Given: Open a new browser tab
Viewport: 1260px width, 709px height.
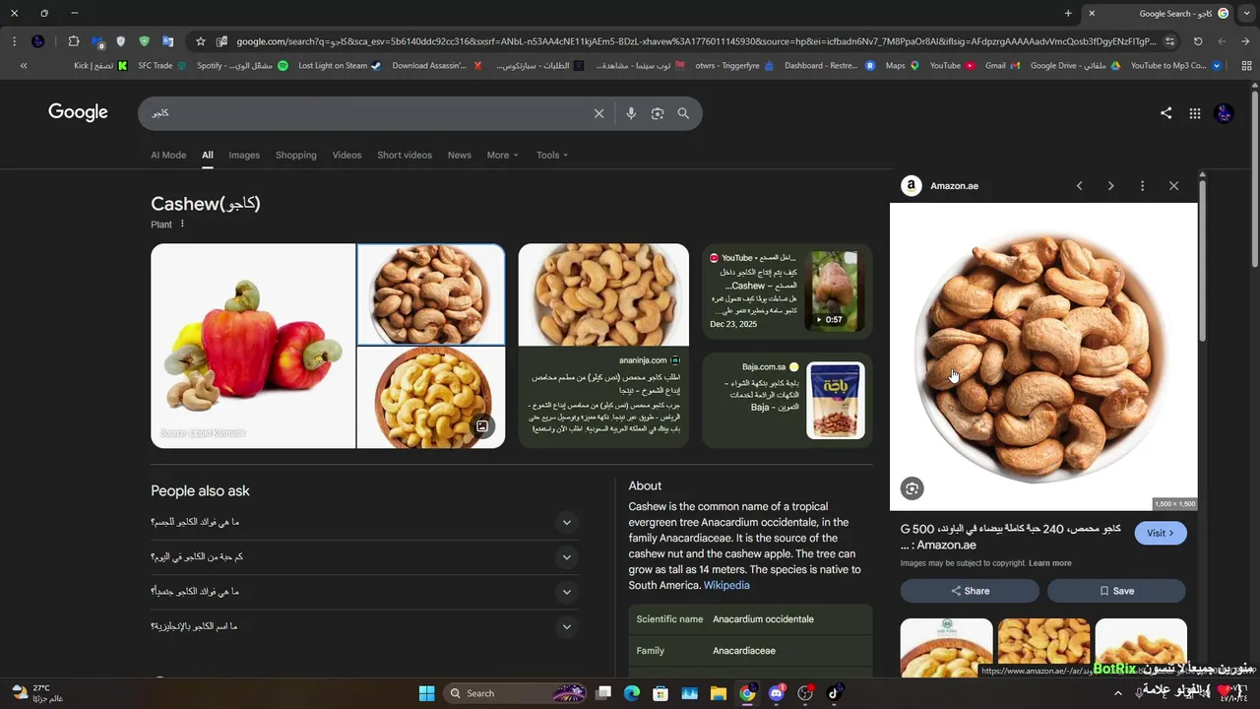Looking at the screenshot, I should click(x=1068, y=13).
